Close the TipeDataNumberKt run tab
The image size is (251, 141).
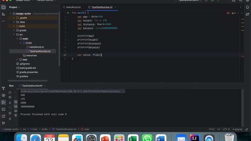45,86
